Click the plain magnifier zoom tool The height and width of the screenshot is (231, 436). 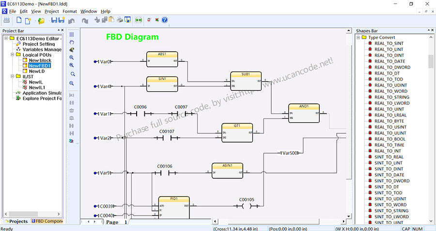pos(73,74)
